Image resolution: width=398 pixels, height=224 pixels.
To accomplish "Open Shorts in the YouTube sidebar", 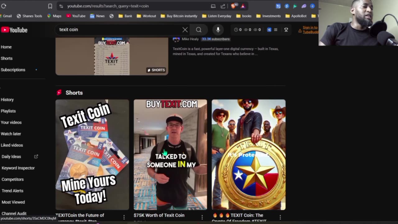I will (x=7, y=58).
